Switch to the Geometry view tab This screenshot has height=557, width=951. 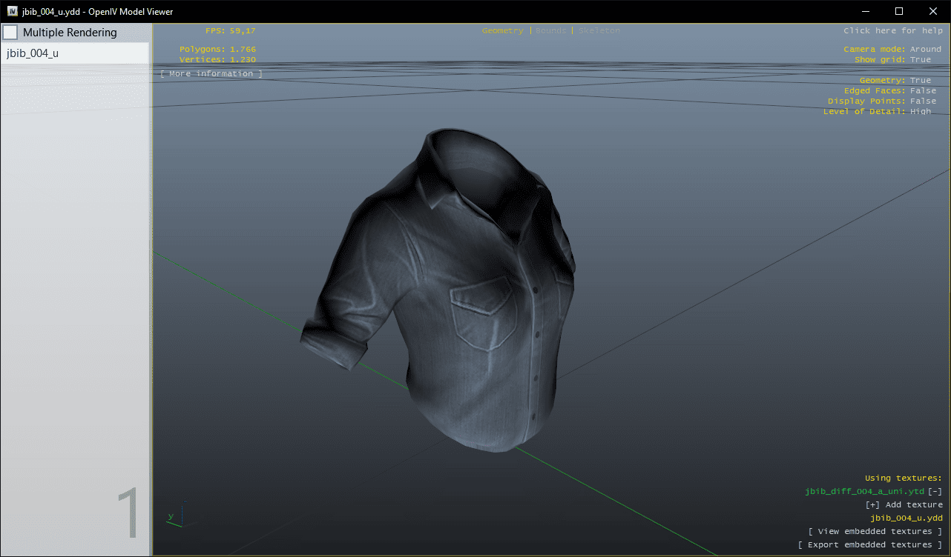(502, 31)
